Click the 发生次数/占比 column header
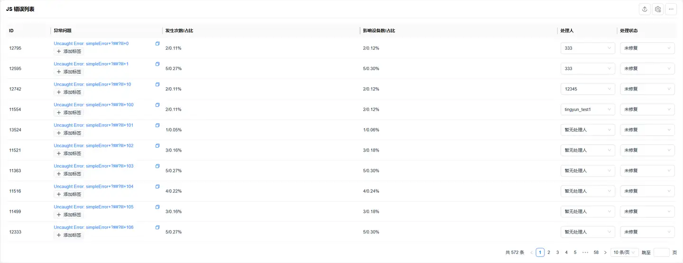This screenshot has height=263, width=683. point(179,31)
